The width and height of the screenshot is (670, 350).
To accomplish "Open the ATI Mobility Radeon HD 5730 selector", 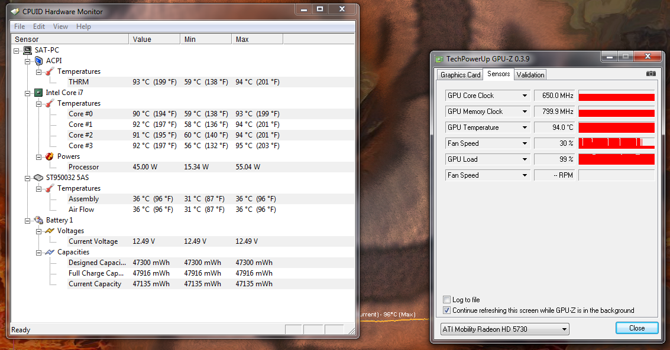I will click(505, 329).
